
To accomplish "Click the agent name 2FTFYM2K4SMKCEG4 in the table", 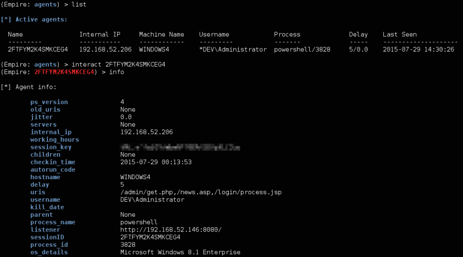I will coord(38,49).
